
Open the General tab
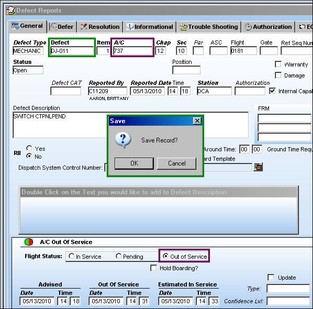click(x=27, y=26)
